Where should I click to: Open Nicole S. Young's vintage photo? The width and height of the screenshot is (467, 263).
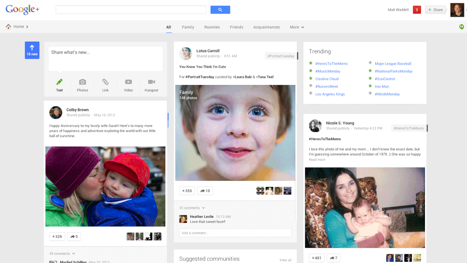point(365,208)
